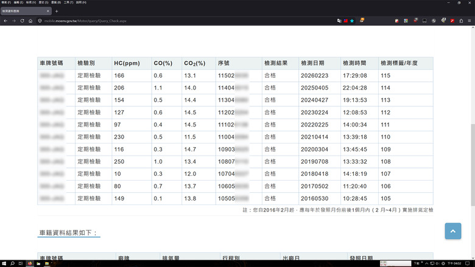The image size is (475, 267).
Task: Open the 檢視 (V) menu
Action: (x=31, y=2)
